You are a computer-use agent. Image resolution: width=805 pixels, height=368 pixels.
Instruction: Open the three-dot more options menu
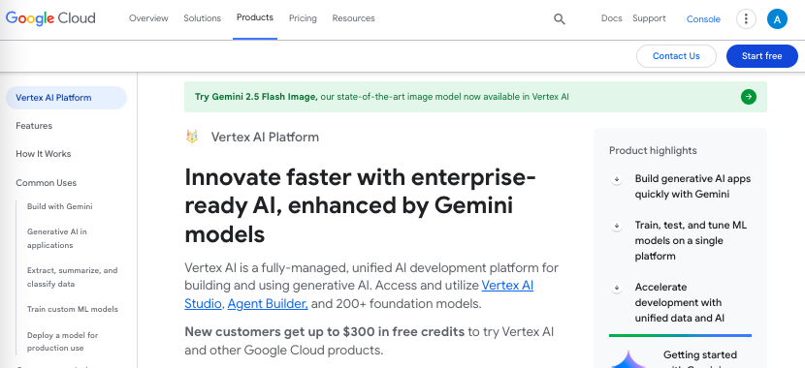point(746,19)
